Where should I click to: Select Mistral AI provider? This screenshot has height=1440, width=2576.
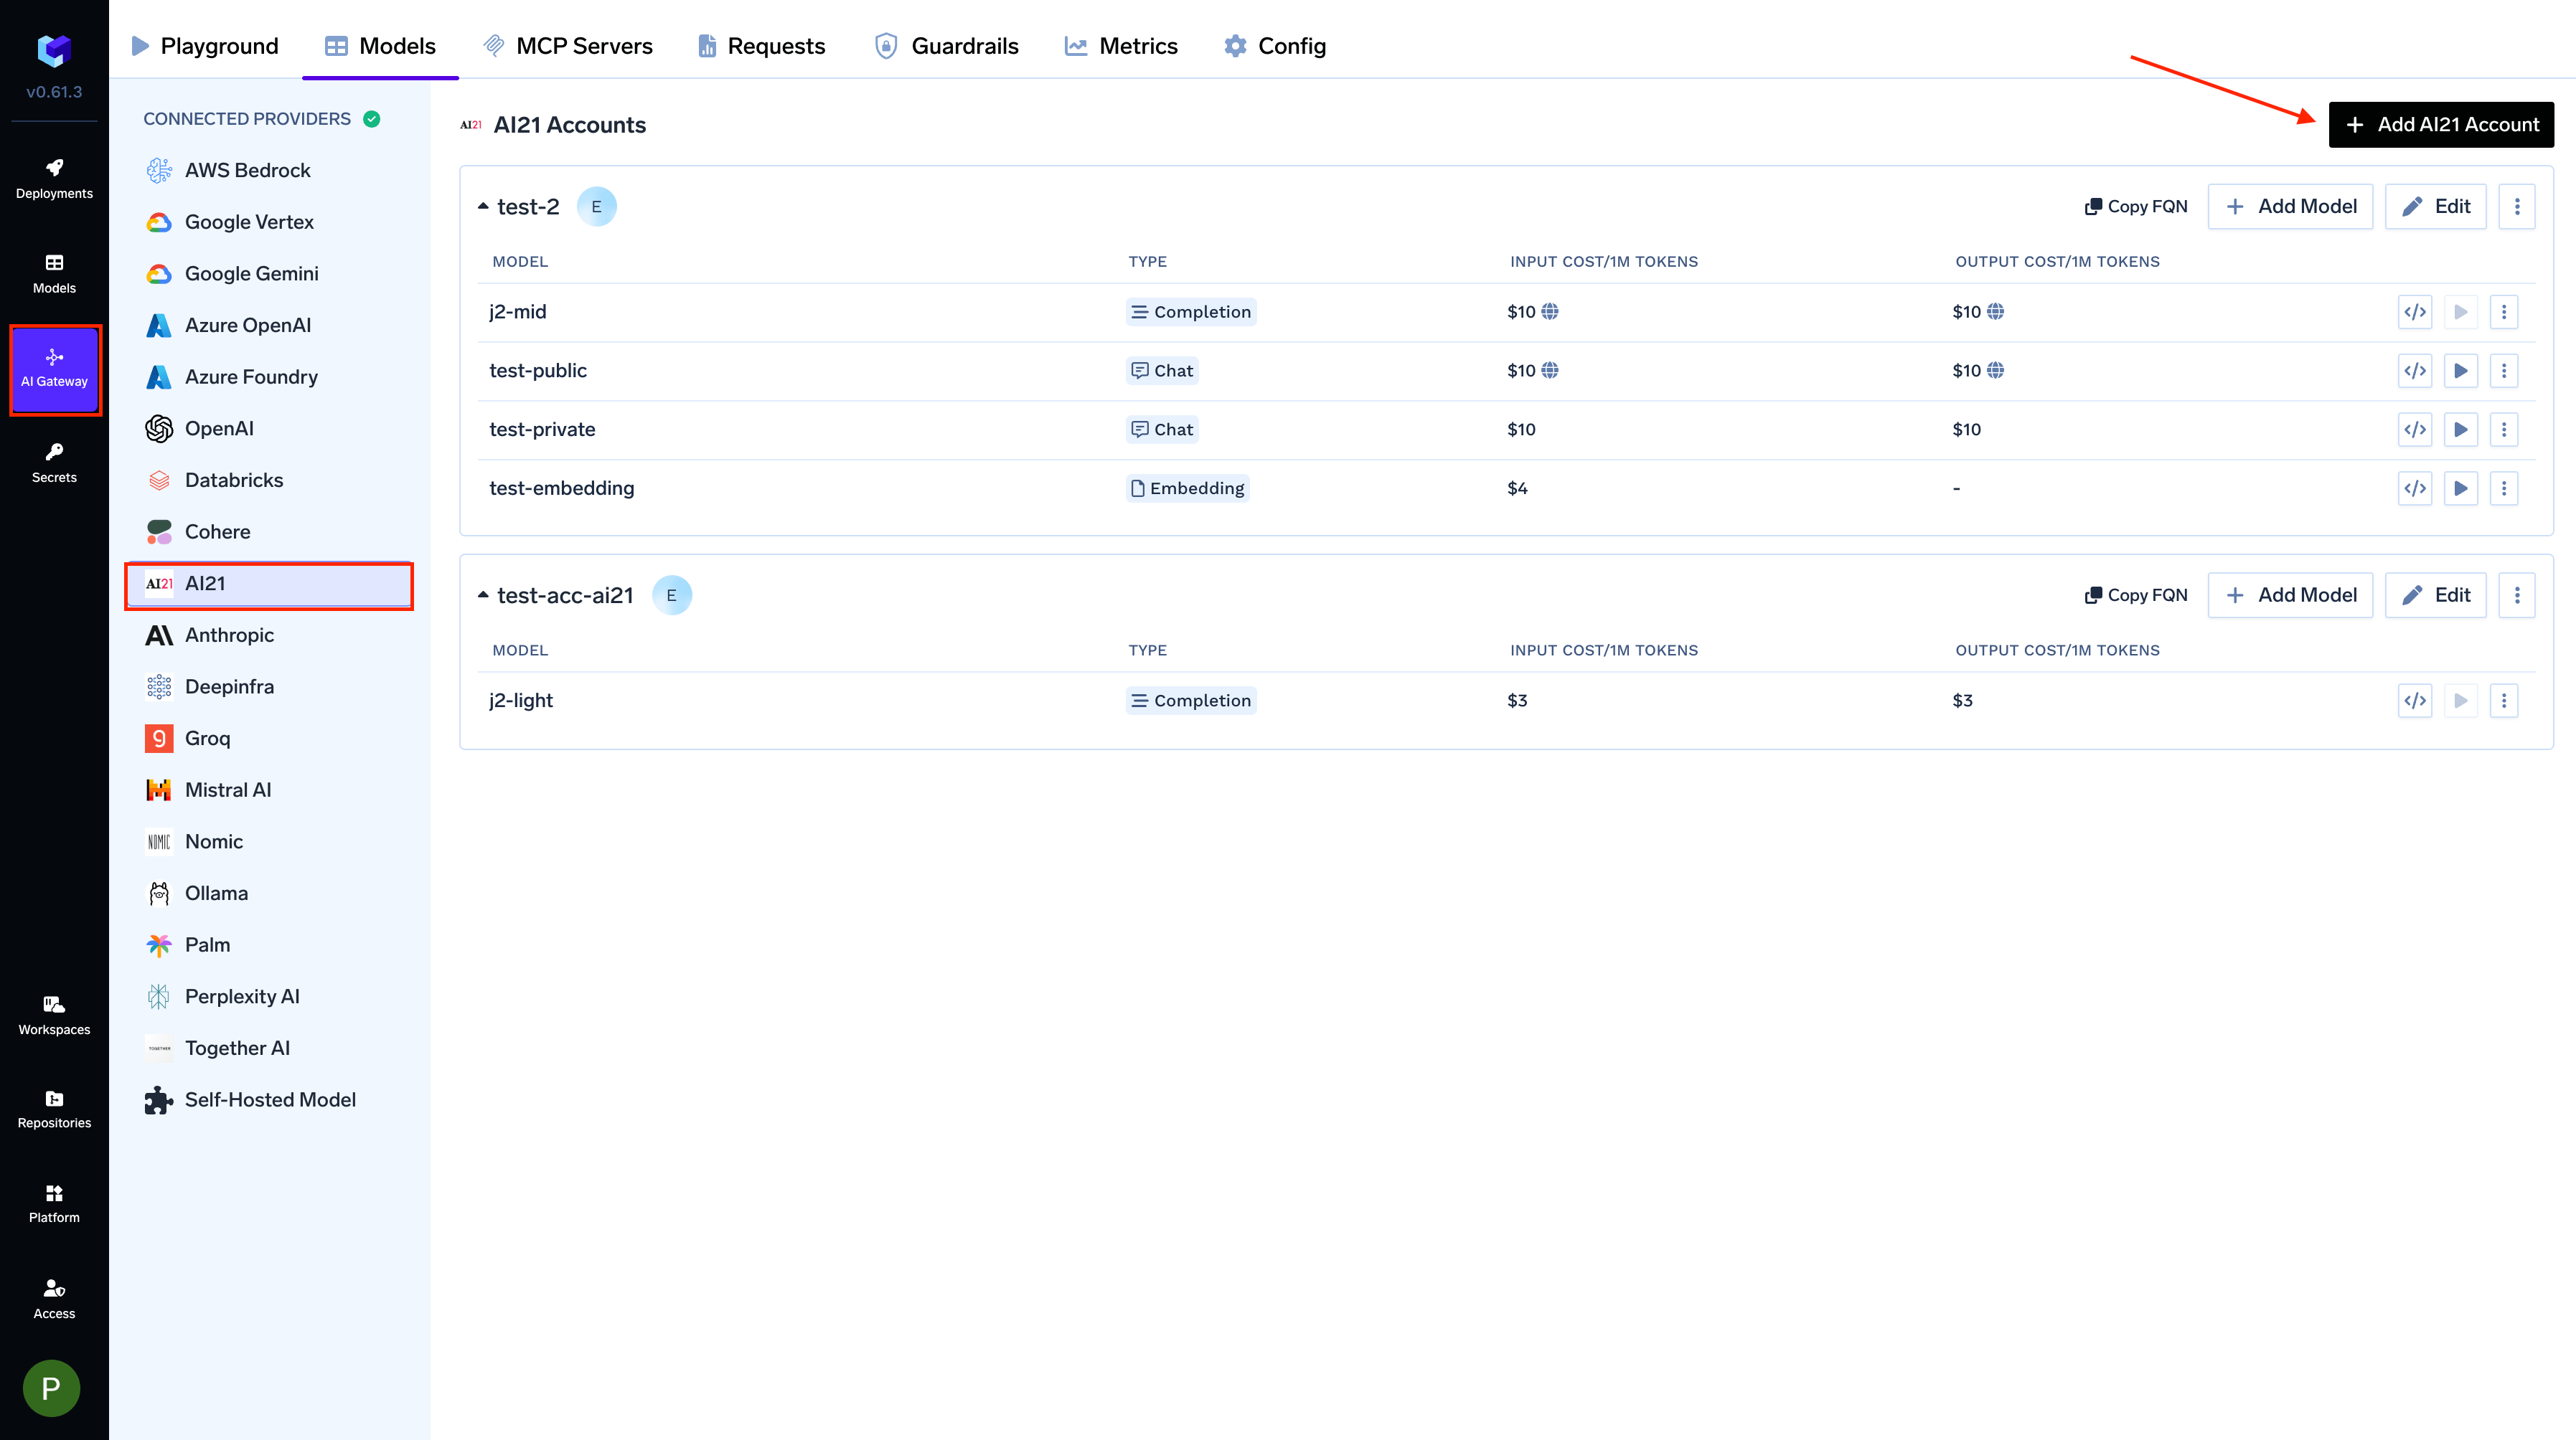(270, 790)
